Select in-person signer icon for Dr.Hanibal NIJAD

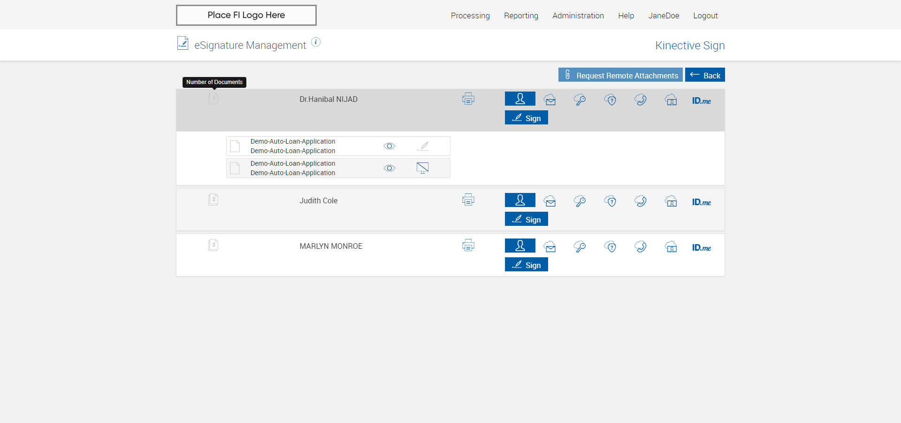(x=520, y=99)
